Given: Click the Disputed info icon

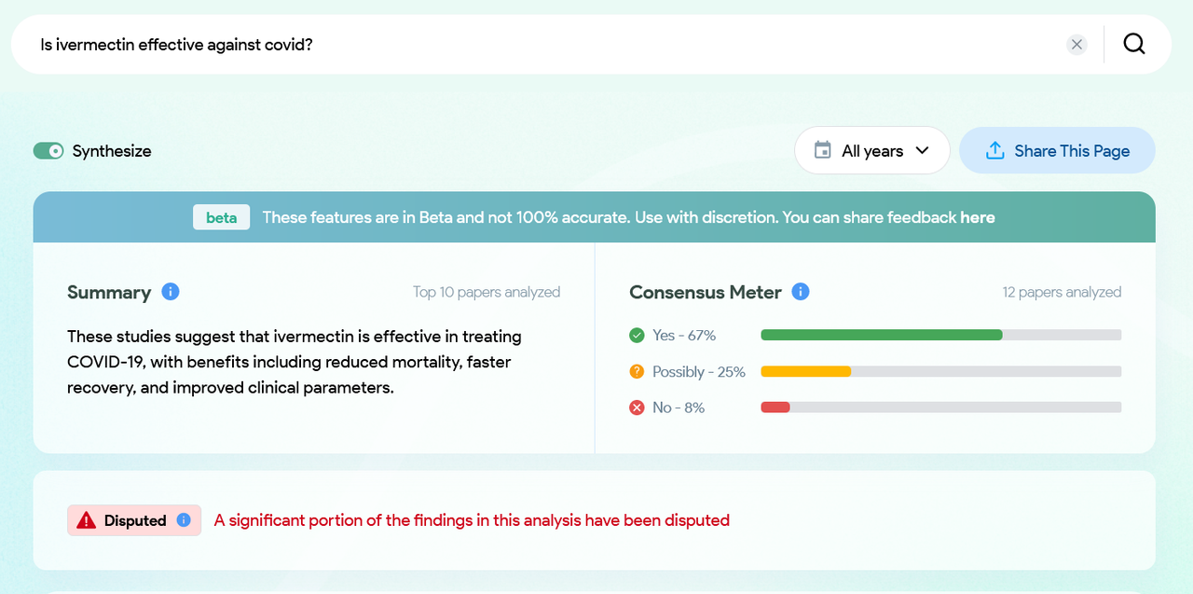Looking at the screenshot, I should (x=184, y=520).
